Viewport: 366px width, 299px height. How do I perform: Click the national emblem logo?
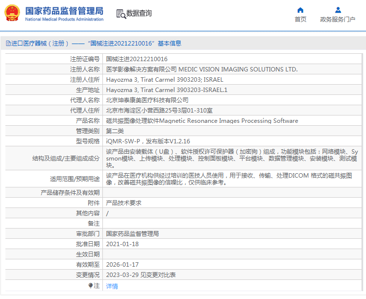point(12,13)
